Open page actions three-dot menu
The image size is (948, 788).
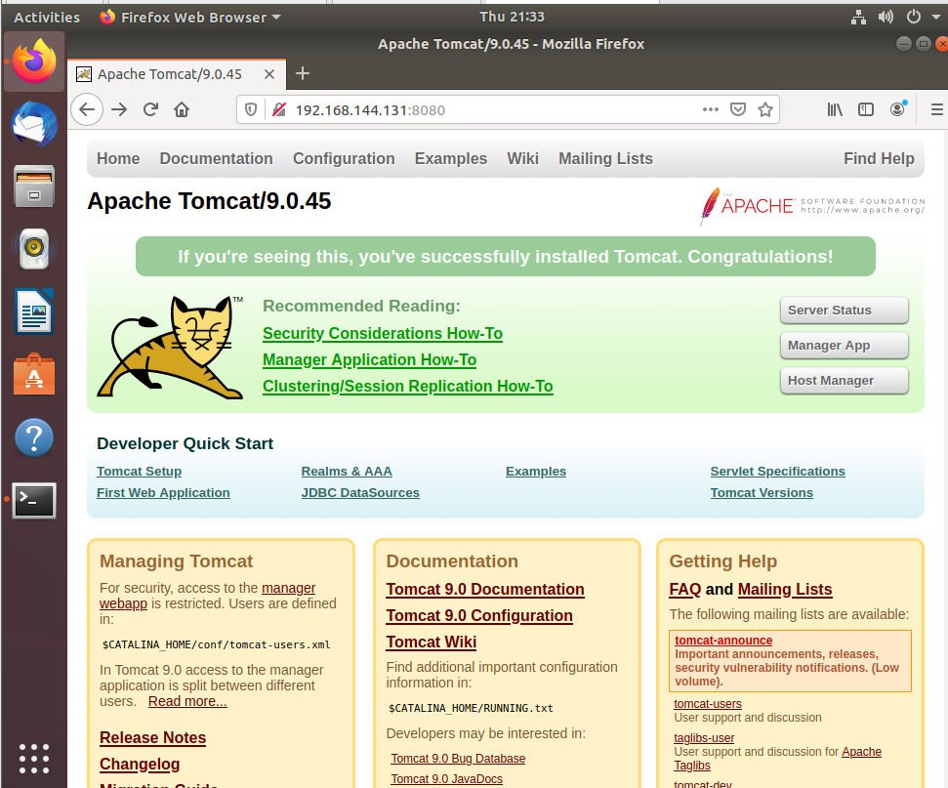[711, 109]
